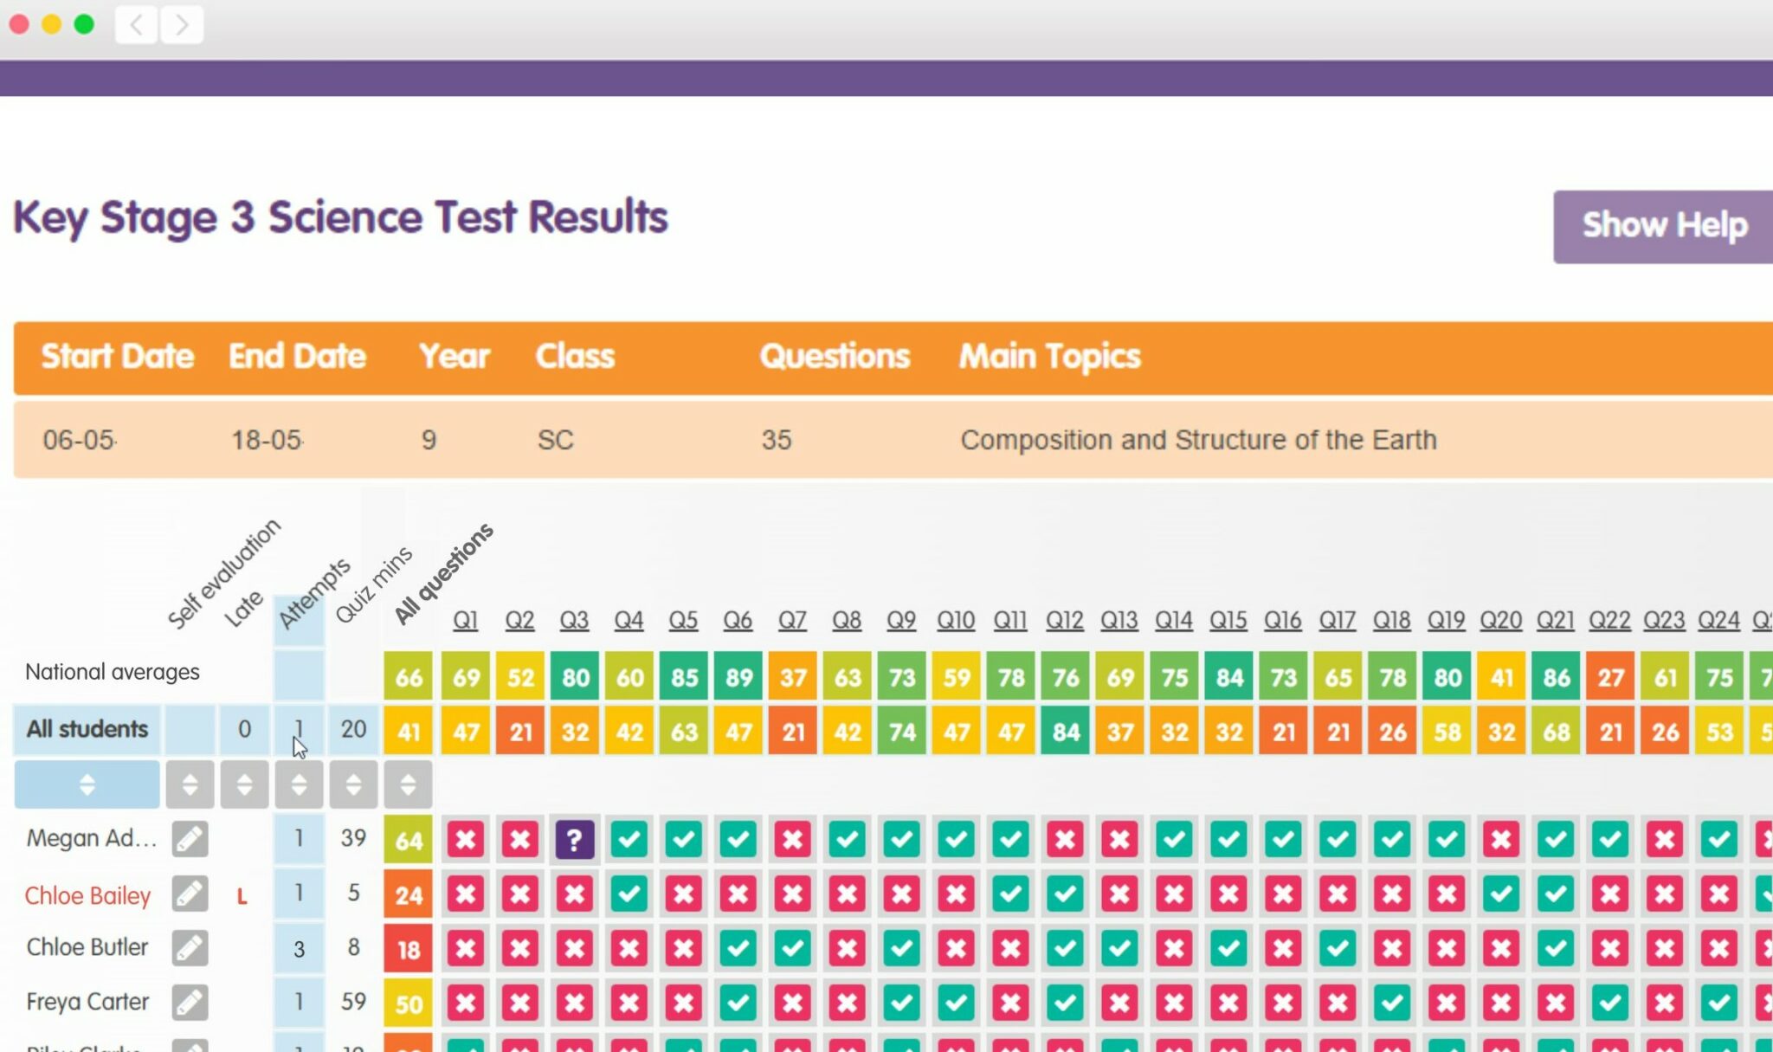This screenshot has width=1773, height=1052.
Task: Open Megan Ad's self evaluation pencil icon
Action: point(190,838)
